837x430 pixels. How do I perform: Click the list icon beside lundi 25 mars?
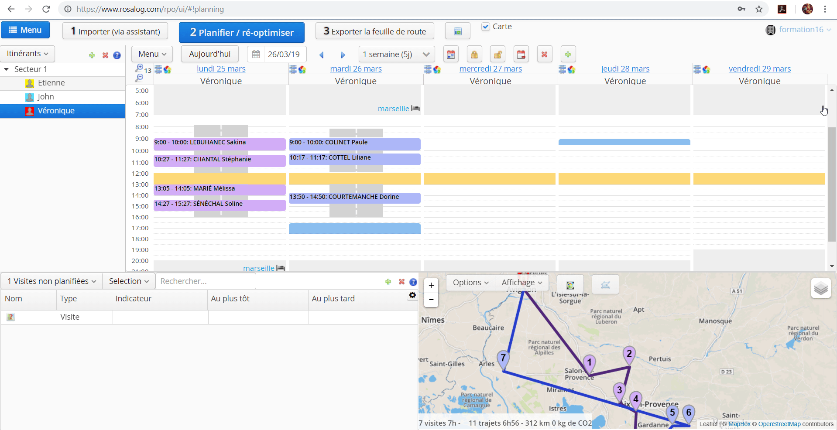tap(158, 69)
